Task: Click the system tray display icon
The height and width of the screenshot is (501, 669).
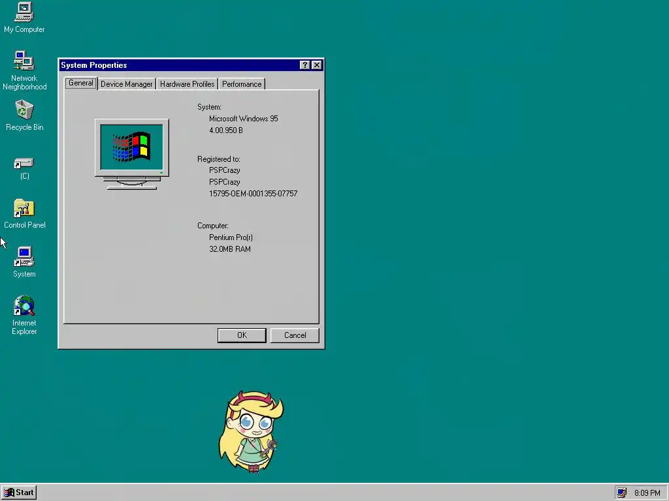Action: point(622,493)
